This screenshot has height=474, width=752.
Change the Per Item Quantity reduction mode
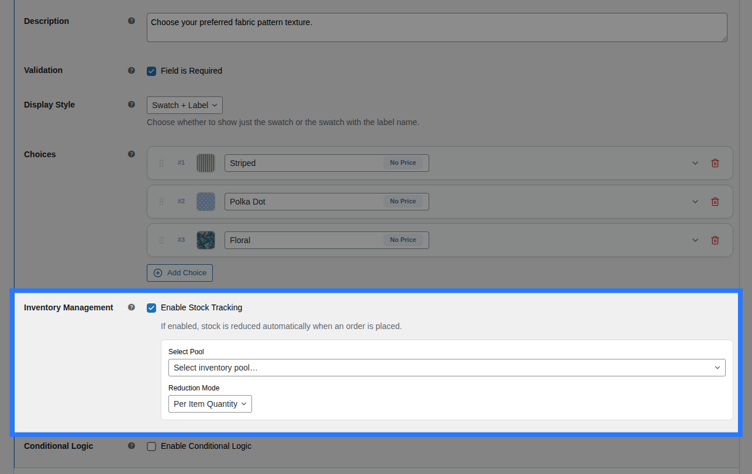(x=210, y=404)
